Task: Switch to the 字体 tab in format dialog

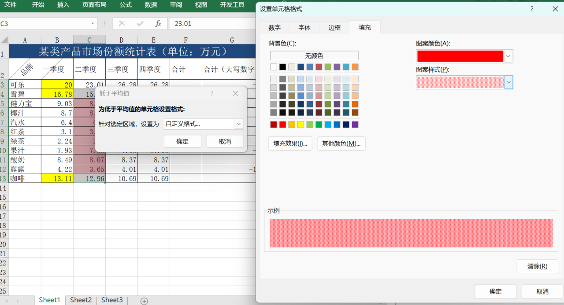Action: tap(304, 27)
